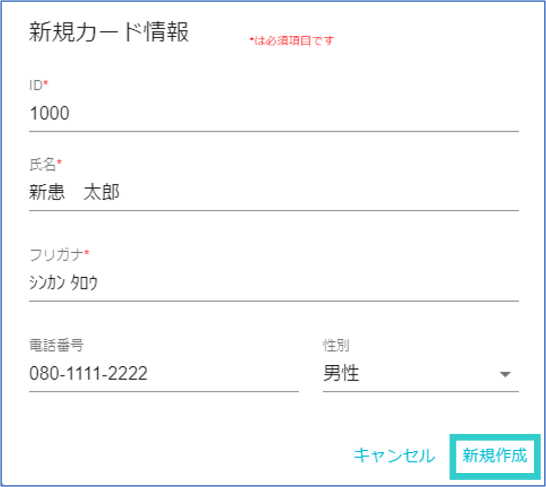Screen dimensions: 546x487
Task: Click the 氏名 label
Action: 43,165
